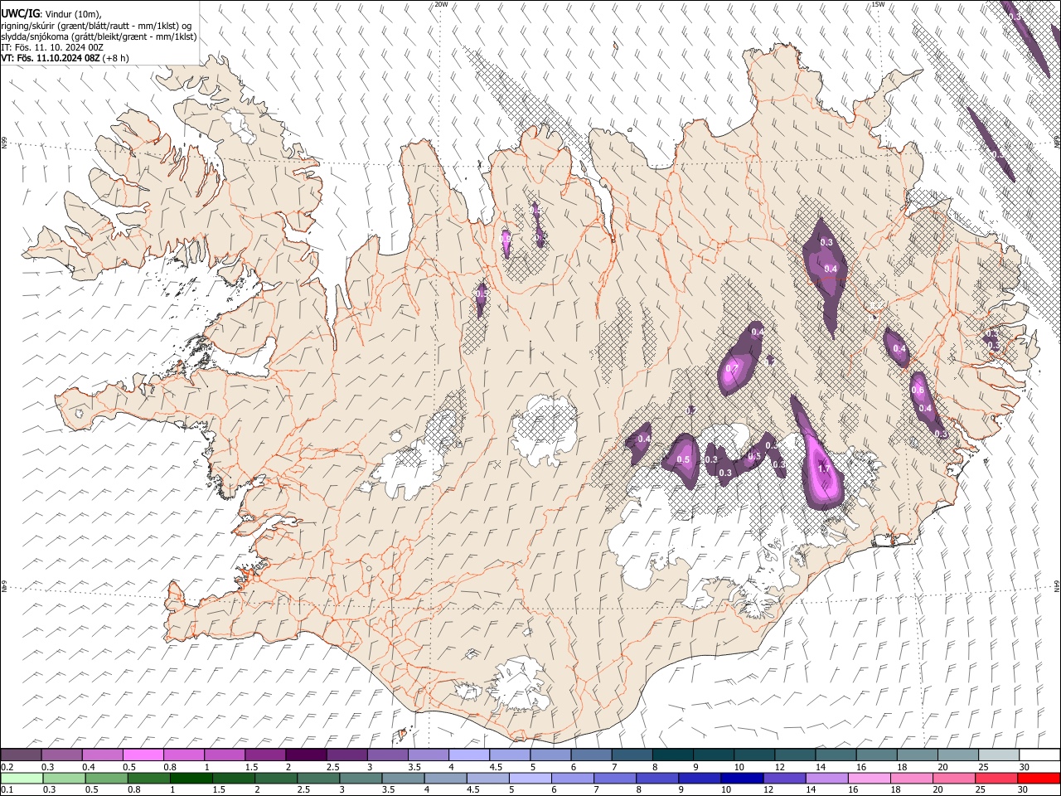The width and height of the screenshot is (1061, 796).
Task: Click the 1.7 precipitation label on the map
Action: point(824,469)
